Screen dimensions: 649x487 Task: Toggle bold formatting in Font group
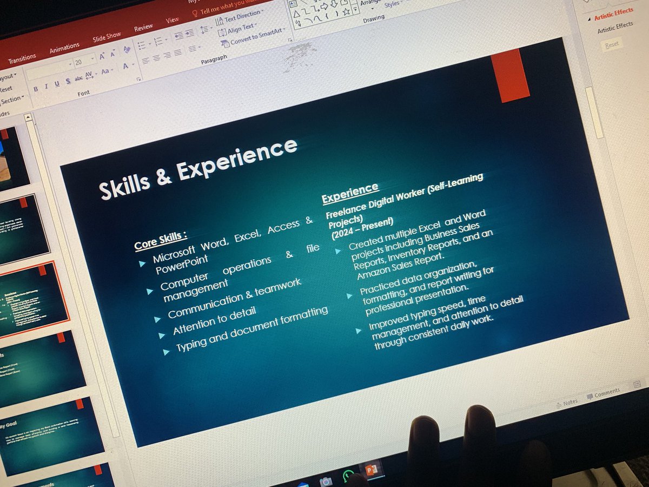[35, 89]
